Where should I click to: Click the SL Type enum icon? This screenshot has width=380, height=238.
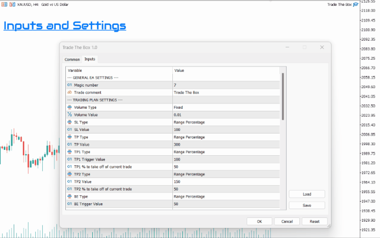(70, 122)
